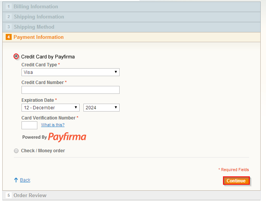
Task: Open the expiration month dropdown
Action: tap(51, 108)
